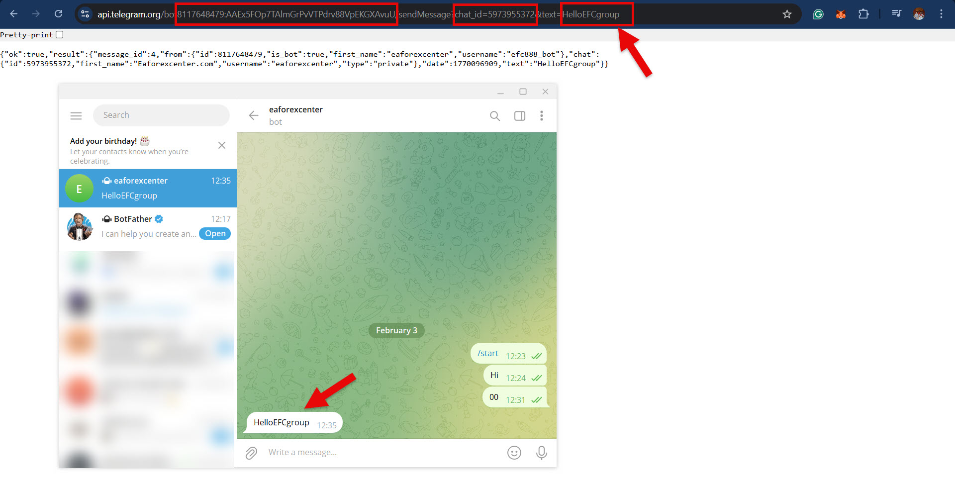Search within the eaforexcenter chat
The height and width of the screenshot is (487, 955).
point(494,116)
